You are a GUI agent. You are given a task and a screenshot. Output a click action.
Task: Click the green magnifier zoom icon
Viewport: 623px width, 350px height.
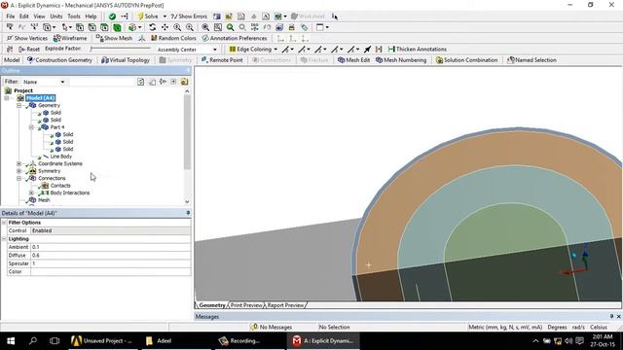pos(230,27)
